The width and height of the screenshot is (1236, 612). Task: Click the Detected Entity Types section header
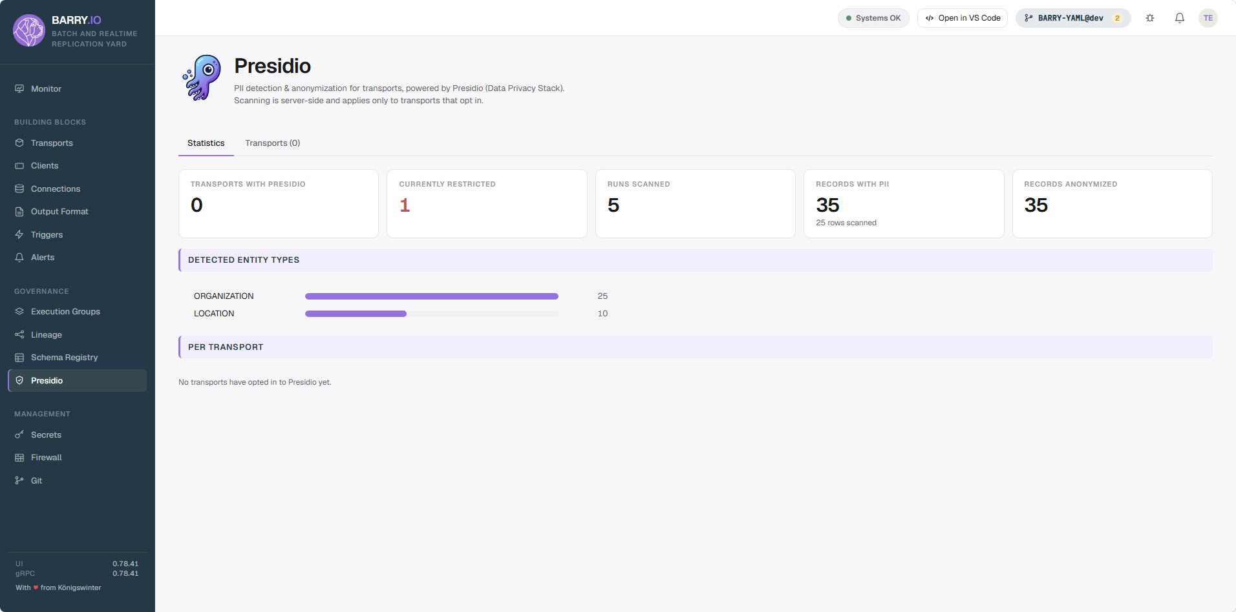click(696, 260)
